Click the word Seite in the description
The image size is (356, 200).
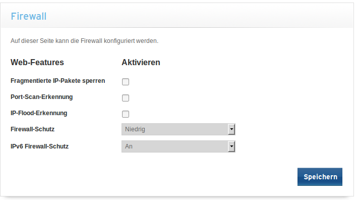(x=47, y=41)
